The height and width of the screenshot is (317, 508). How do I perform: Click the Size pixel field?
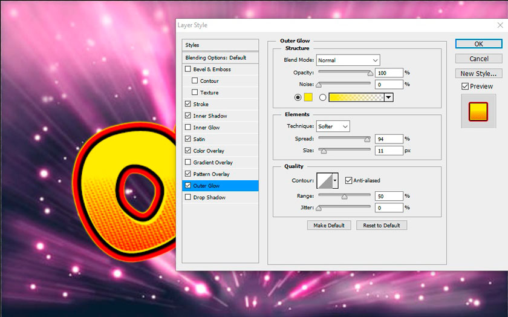pyautogui.click(x=389, y=151)
